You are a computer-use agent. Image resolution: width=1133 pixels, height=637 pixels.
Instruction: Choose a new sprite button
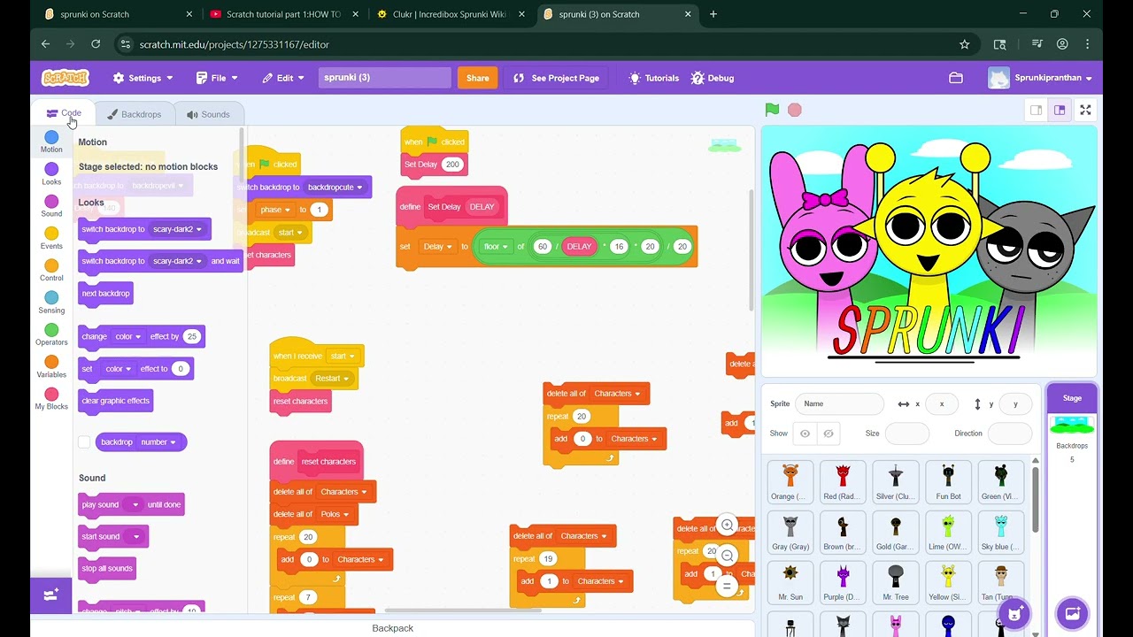pyautogui.click(x=1014, y=612)
